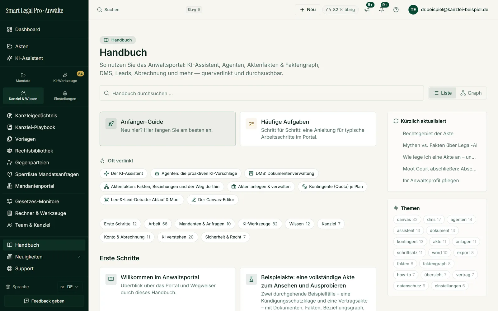Select the canvas 32 topic tag
Screen dimensions: 498x311
pos(407,220)
